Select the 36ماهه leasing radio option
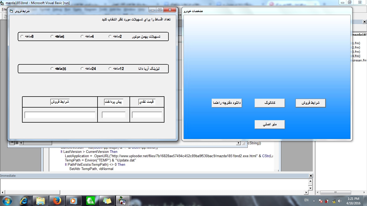The image size is (367, 206). coord(52,69)
